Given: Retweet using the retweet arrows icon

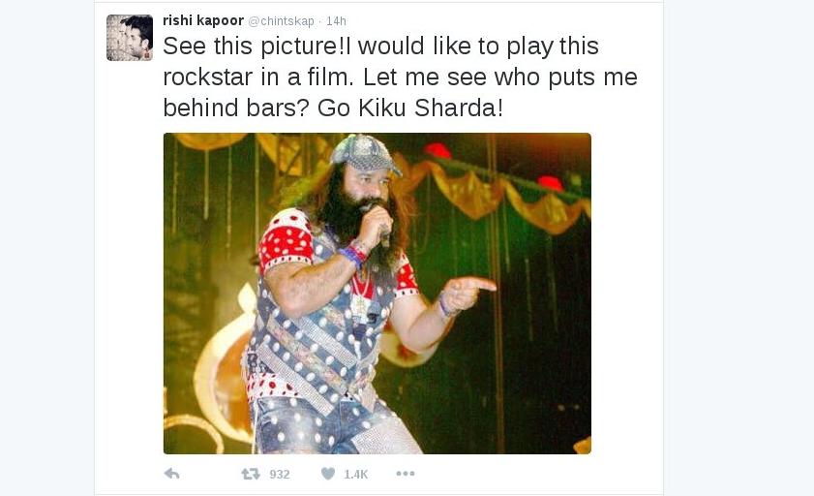Looking at the screenshot, I should coord(251,474).
